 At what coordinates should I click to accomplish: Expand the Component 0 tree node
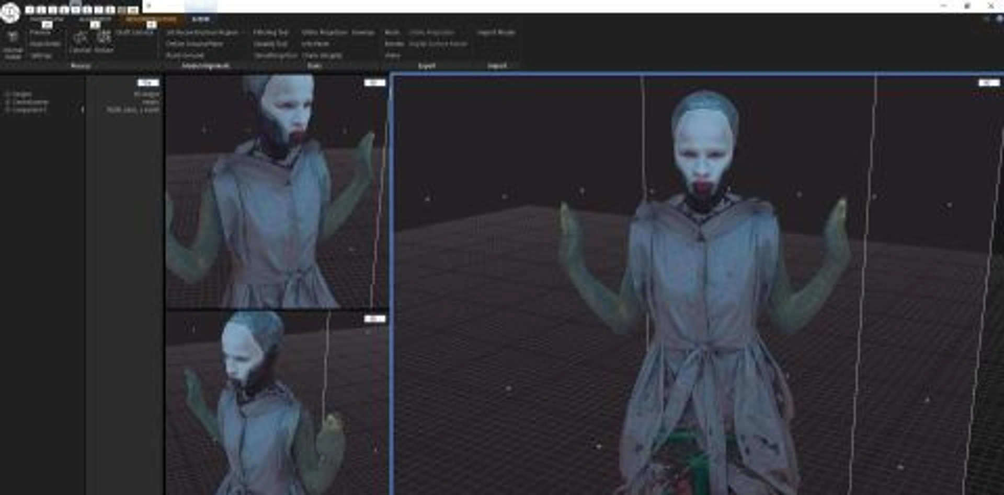(7, 110)
